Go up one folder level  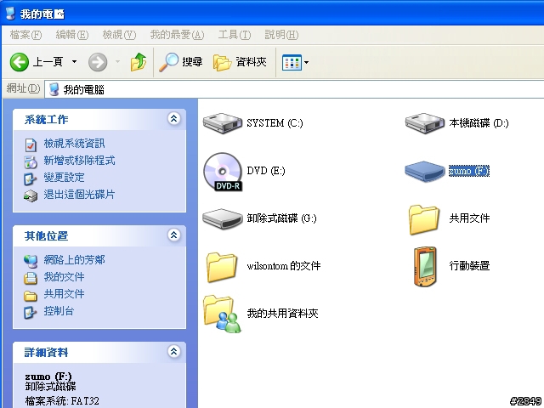[x=138, y=62]
